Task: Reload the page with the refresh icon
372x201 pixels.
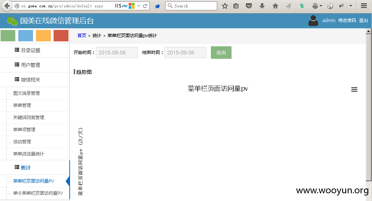Action: pyautogui.click(x=145, y=6)
